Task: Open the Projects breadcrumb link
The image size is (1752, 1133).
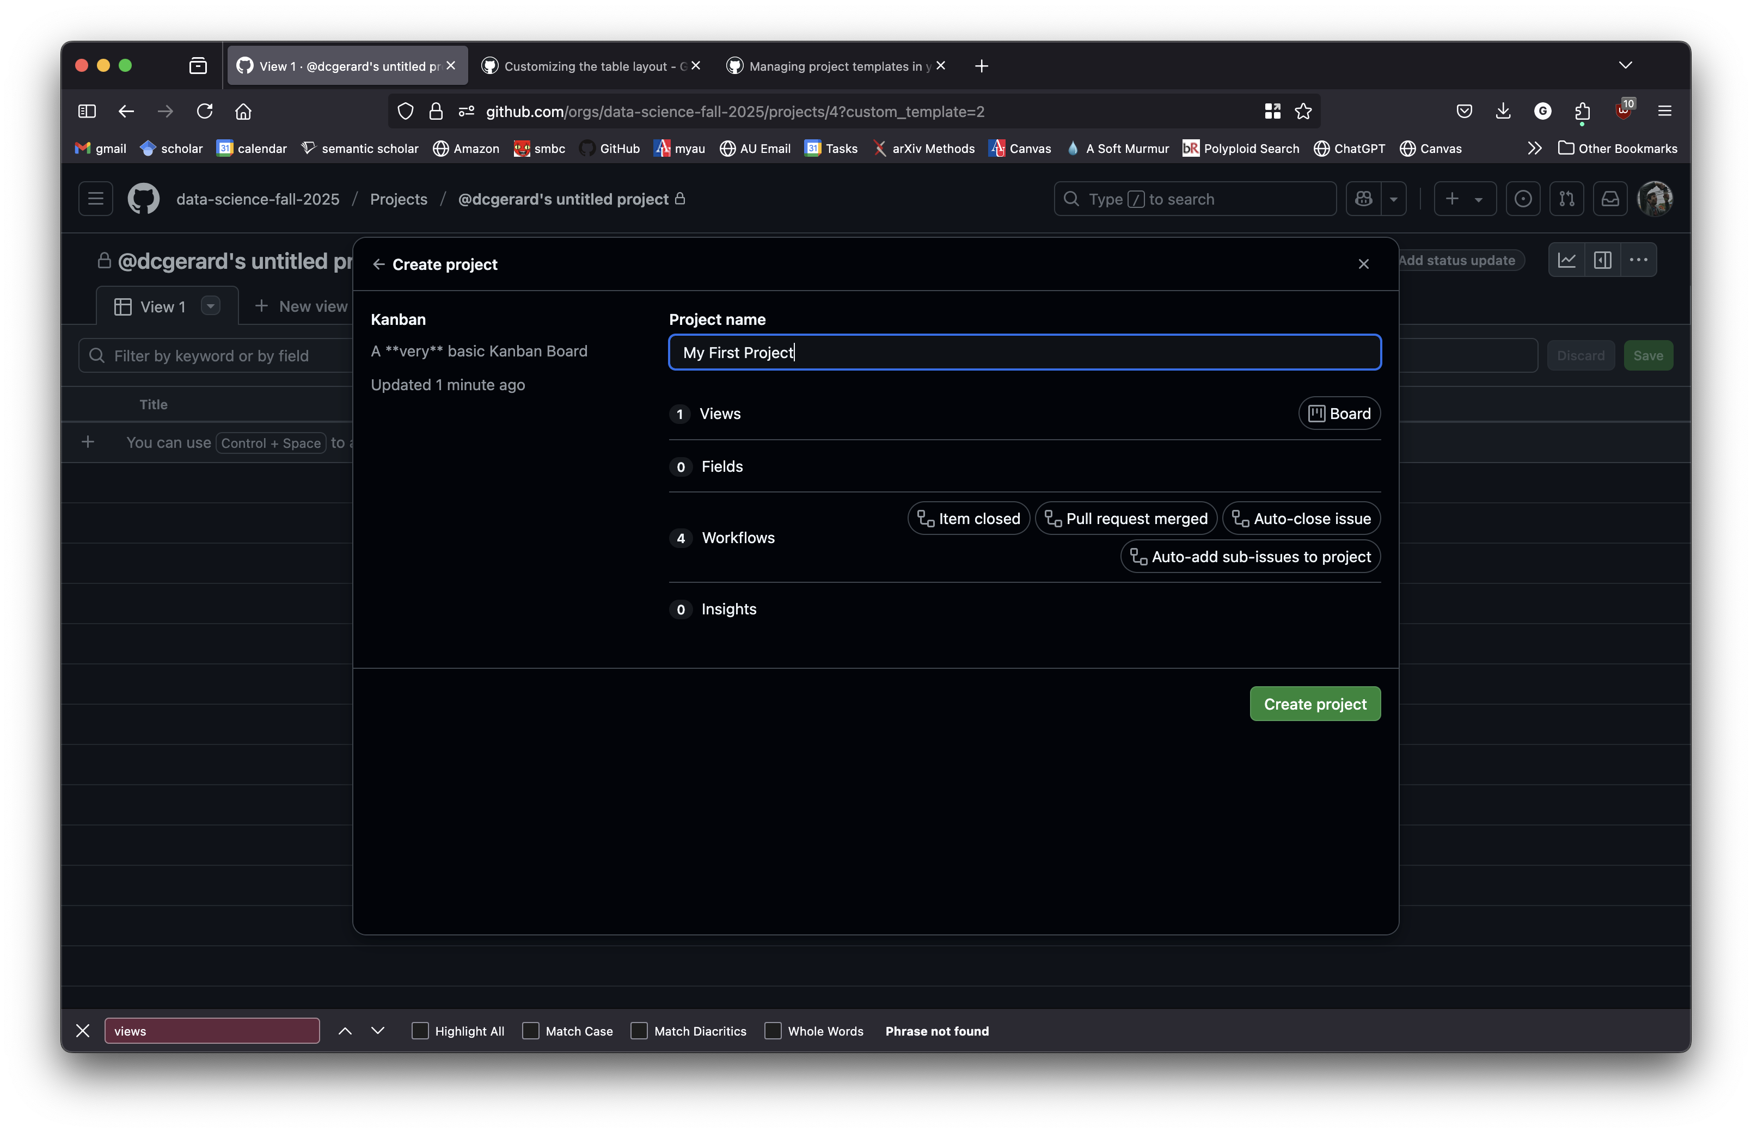Action: (398, 199)
